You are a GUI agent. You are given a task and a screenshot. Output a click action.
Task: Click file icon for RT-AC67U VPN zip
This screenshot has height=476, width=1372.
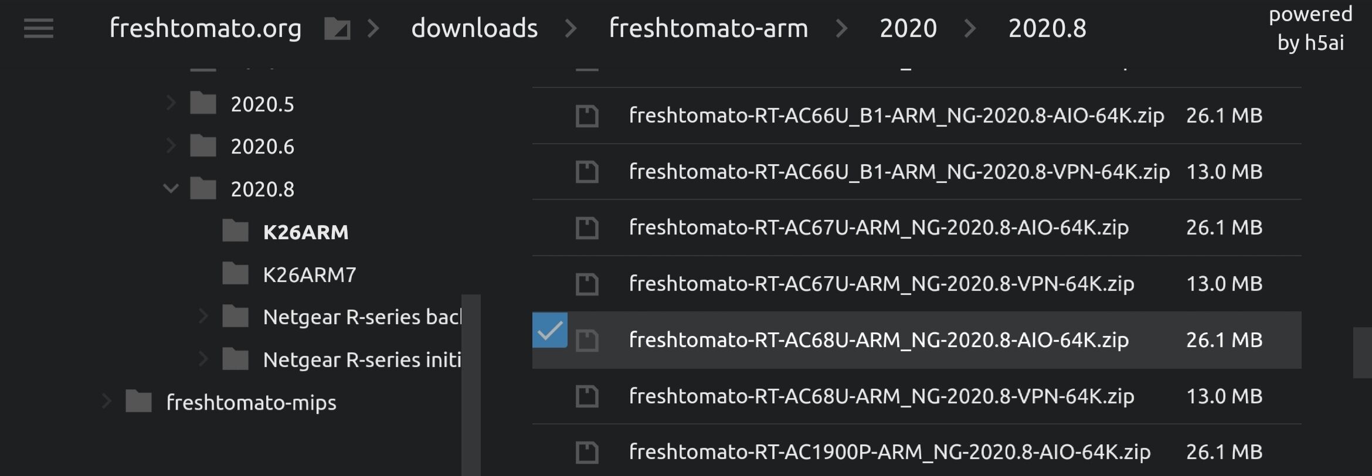587,284
